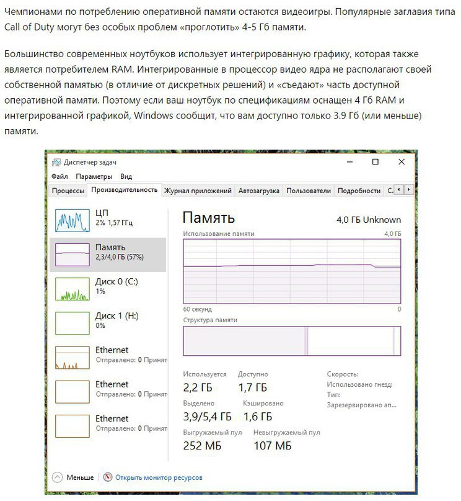Click the Используется 2,2 ГБ value
461x501 pixels.
(x=198, y=387)
